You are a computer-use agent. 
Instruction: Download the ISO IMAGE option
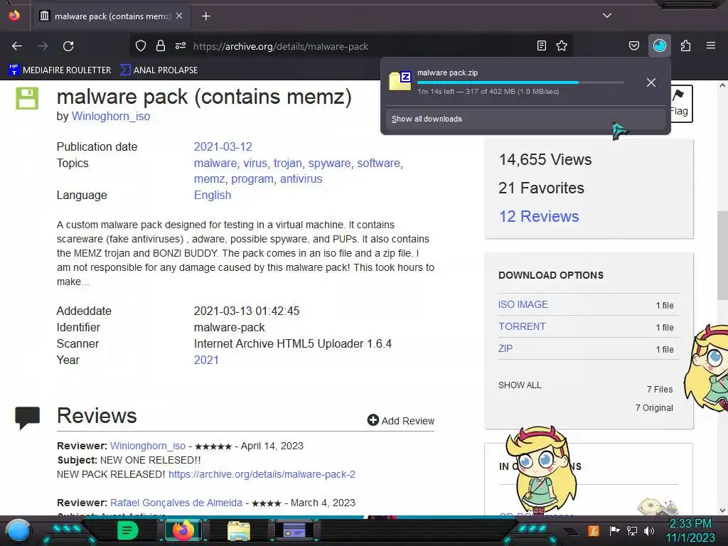coord(523,304)
